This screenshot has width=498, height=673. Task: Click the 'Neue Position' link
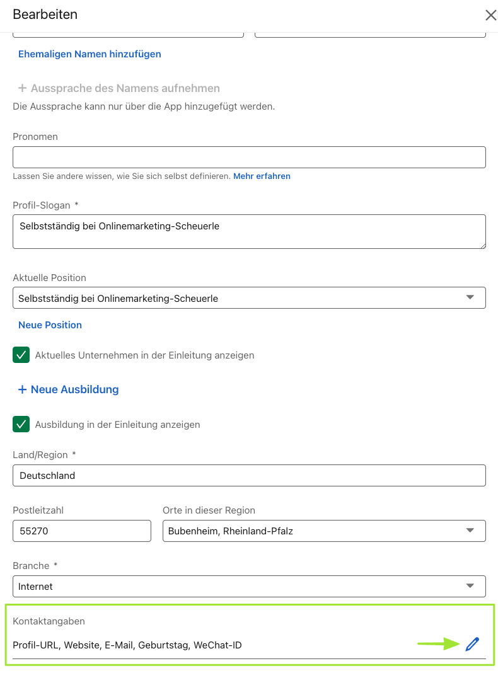(50, 325)
